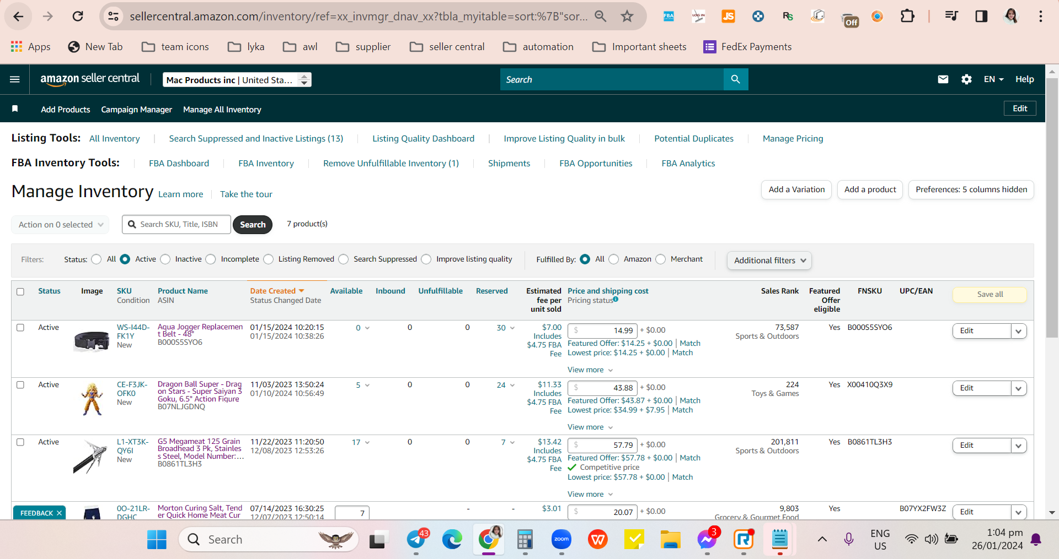Click the Chrome profile avatar
The width and height of the screenshot is (1059, 559).
(1011, 17)
